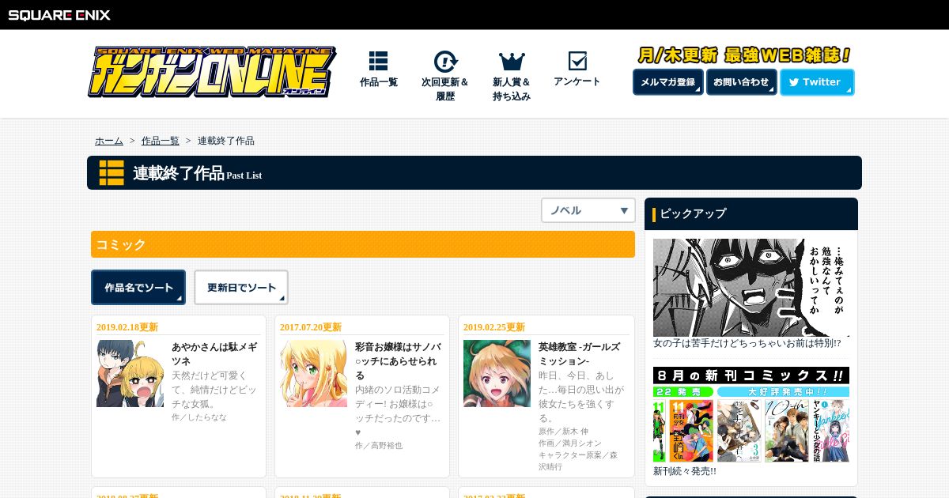Click author credit 作／高野裕也
The image size is (949, 498).
point(379,445)
